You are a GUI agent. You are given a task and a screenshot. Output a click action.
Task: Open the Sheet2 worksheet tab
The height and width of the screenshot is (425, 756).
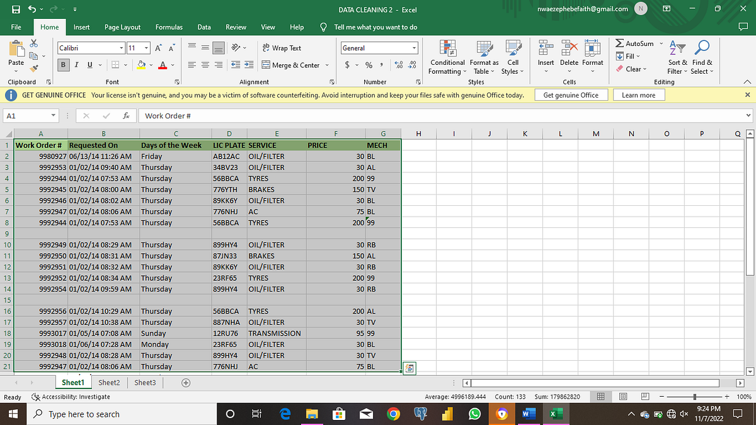pyautogui.click(x=109, y=382)
